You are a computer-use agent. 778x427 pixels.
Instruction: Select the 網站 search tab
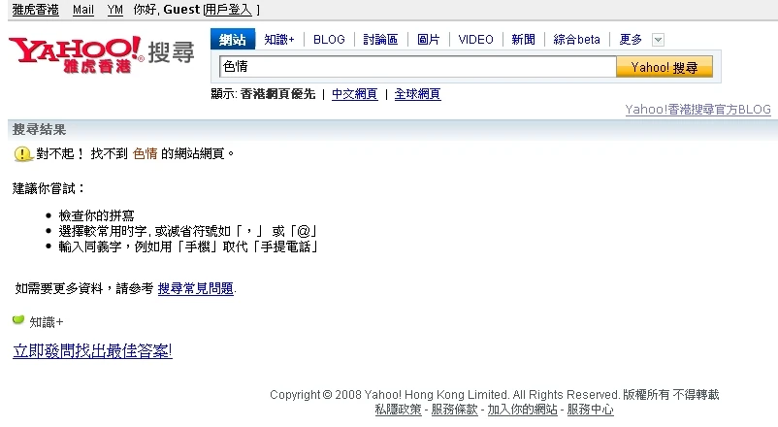pos(233,39)
